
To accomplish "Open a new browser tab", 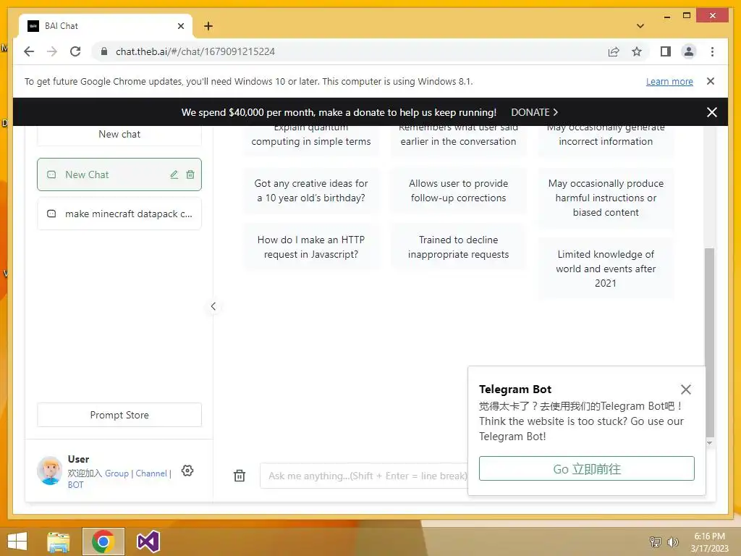I will pos(208,26).
